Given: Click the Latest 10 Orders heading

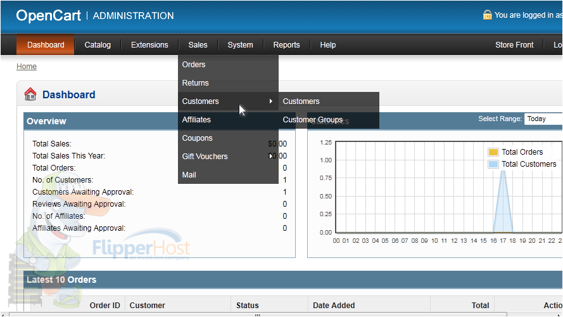Looking at the screenshot, I should 61,280.
